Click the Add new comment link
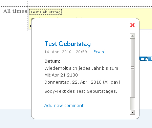The height and width of the screenshot is (128, 152). tap(64, 105)
